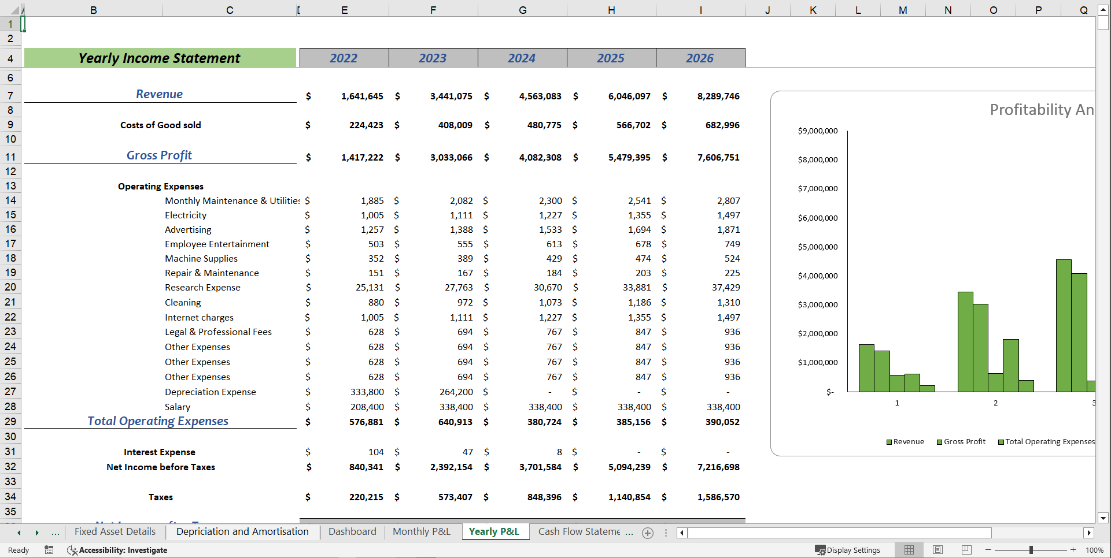This screenshot has width=1111, height=558.
Task: Select the Revenue legend entry in chart
Action: [x=906, y=442]
